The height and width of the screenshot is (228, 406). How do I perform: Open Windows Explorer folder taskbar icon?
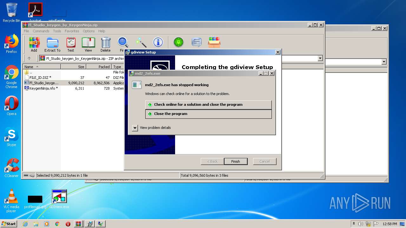click(x=36, y=224)
